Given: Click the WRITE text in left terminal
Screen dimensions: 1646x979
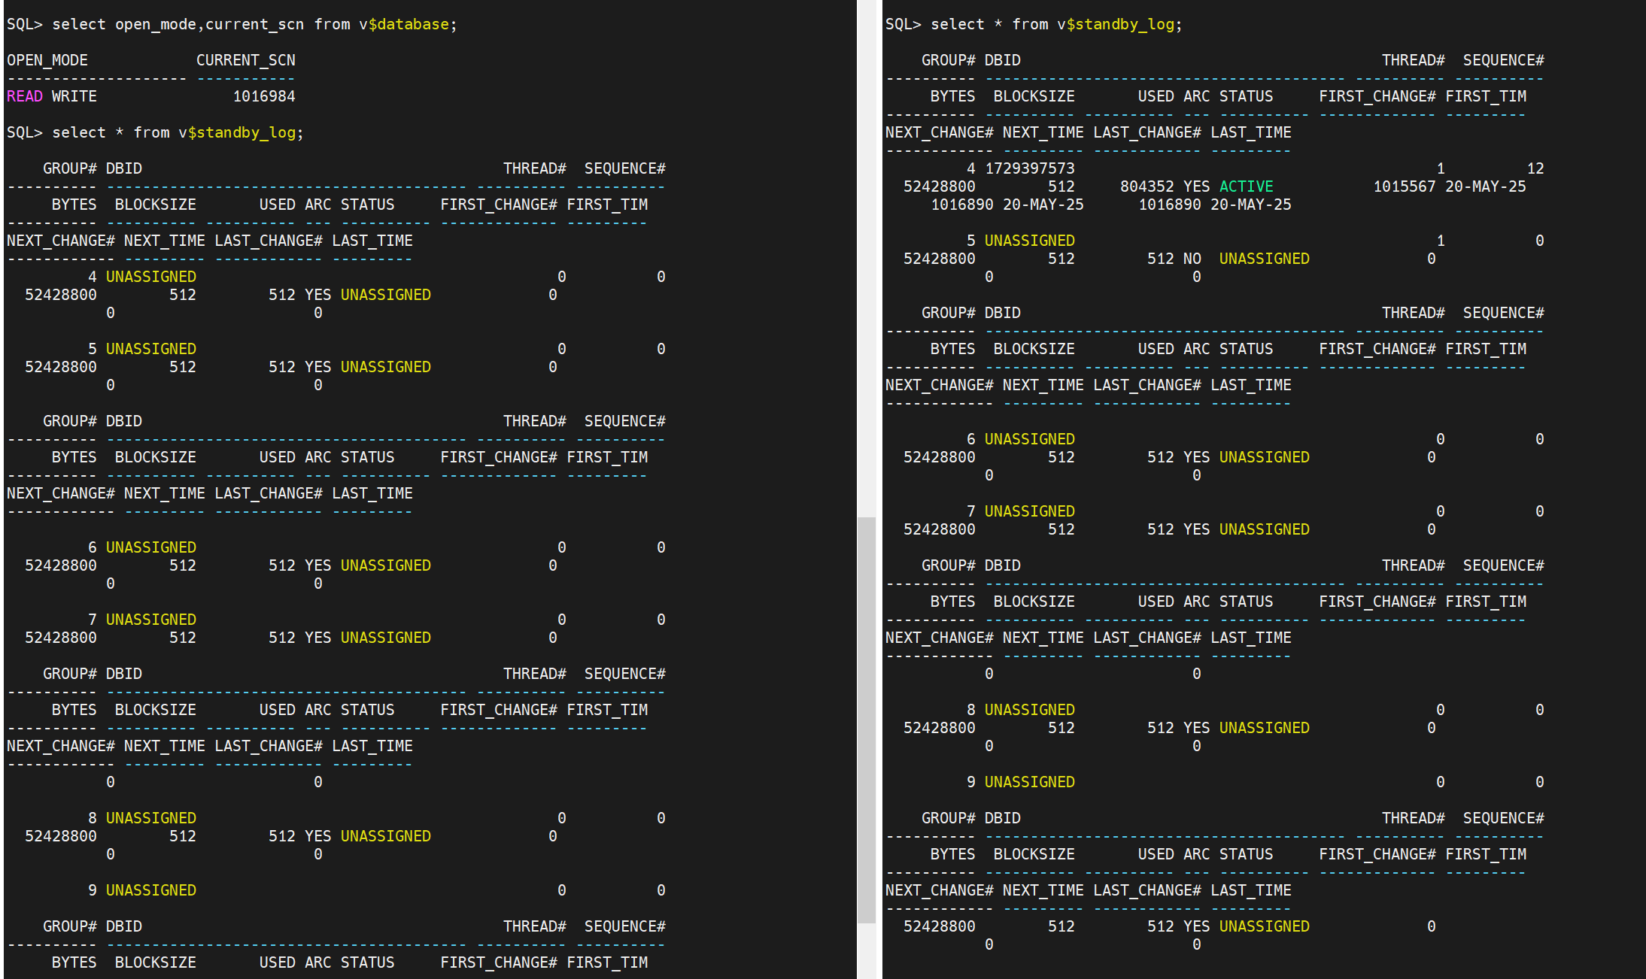Looking at the screenshot, I should (x=74, y=96).
